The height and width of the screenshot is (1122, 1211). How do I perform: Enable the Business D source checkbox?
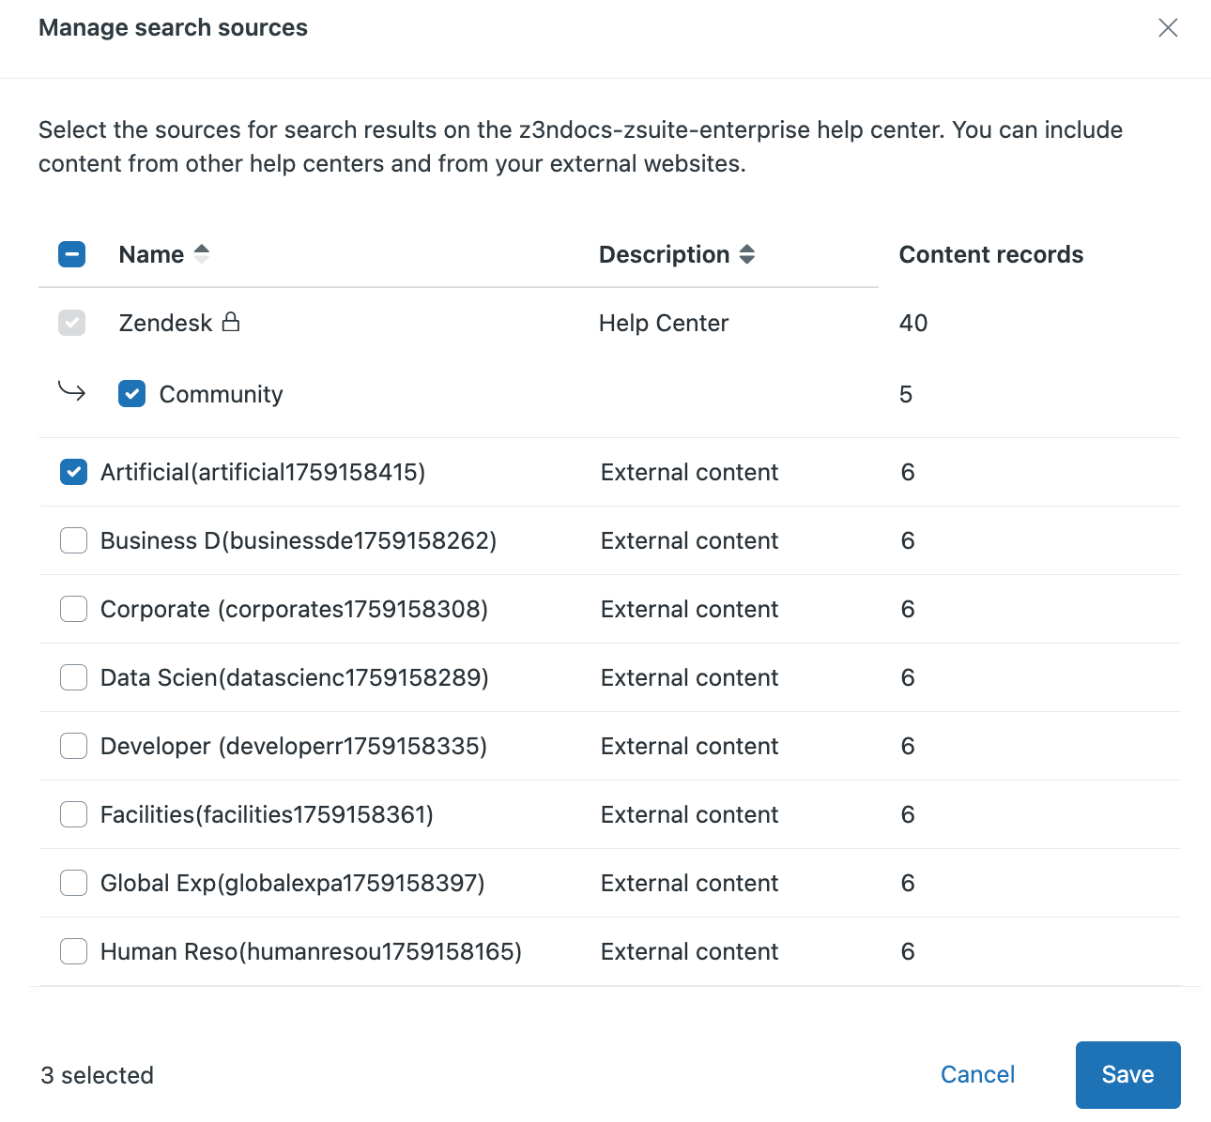(73, 540)
